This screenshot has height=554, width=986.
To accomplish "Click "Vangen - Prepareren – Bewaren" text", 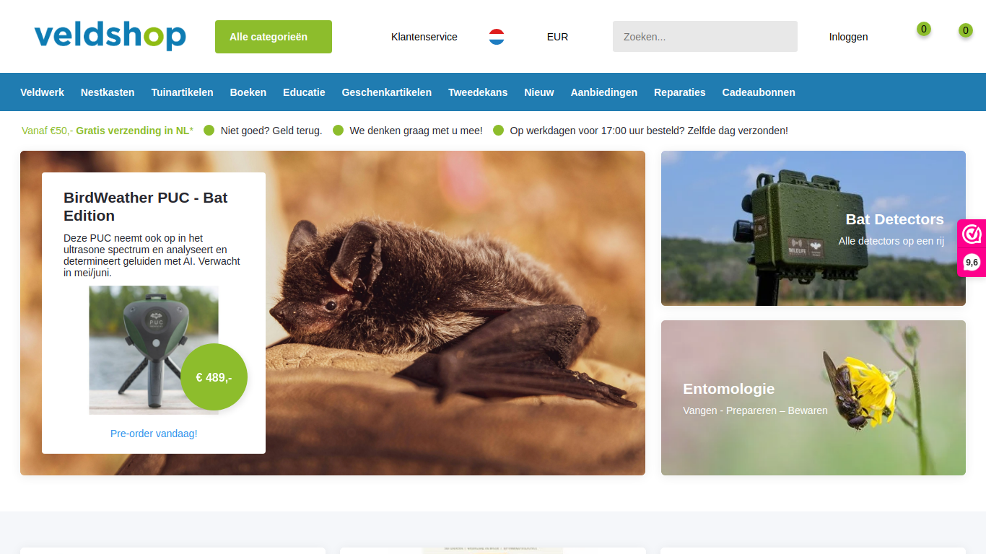I will [x=755, y=410].
